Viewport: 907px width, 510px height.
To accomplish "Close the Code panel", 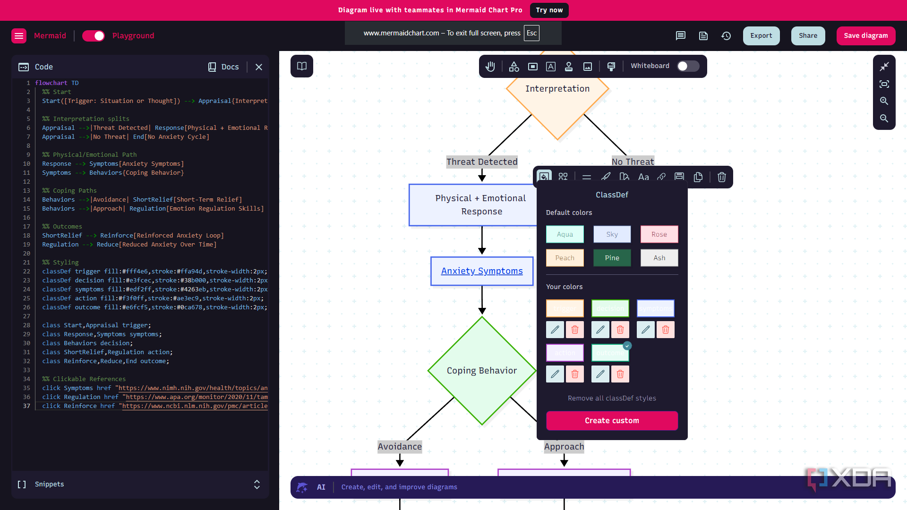I will (259, 67).
